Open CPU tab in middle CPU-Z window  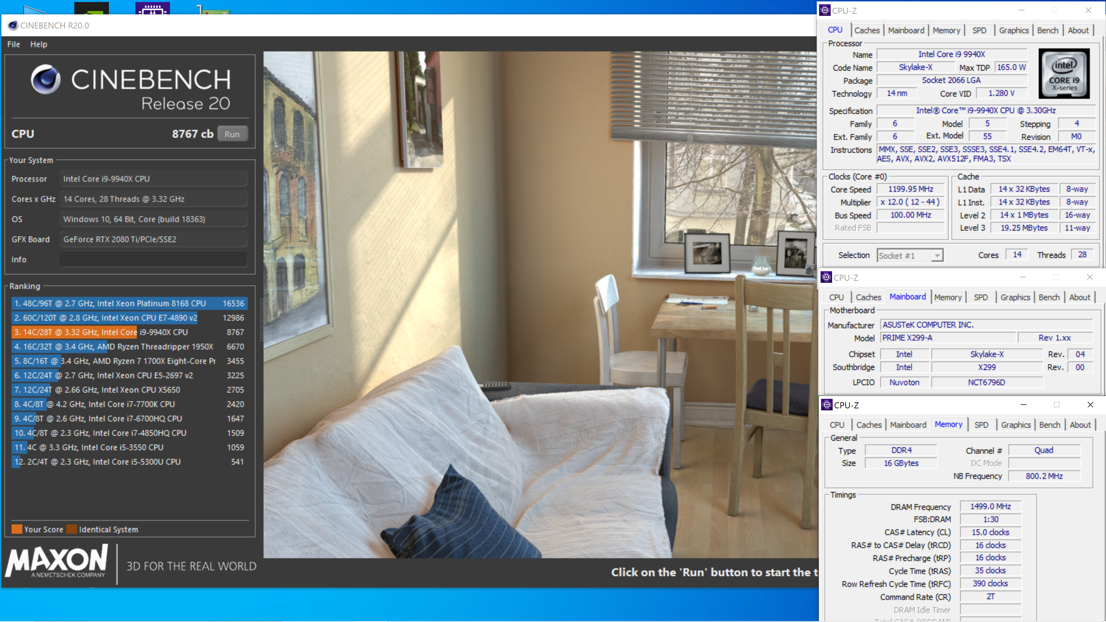click(836, 297)
